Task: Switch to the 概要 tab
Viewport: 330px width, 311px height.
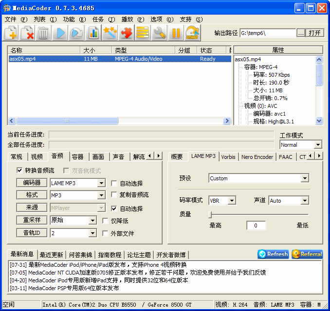Action: coord(177,157)
